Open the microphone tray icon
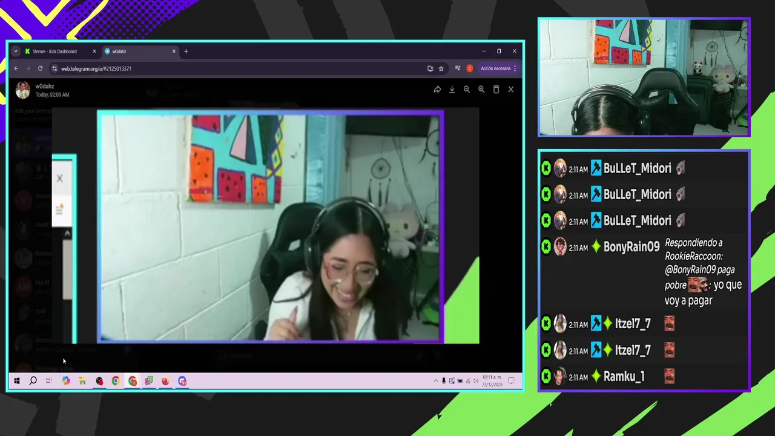775x436 pixels. tap(444, 381)
